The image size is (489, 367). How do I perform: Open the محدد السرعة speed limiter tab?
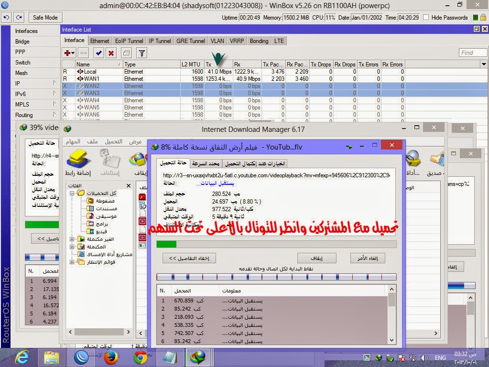206,164
